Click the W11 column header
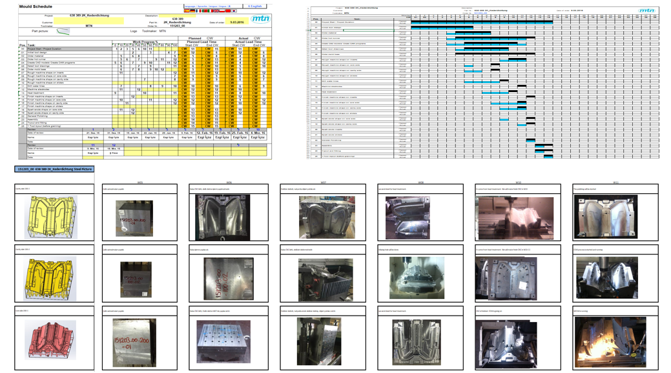 (x=615, y=183)
